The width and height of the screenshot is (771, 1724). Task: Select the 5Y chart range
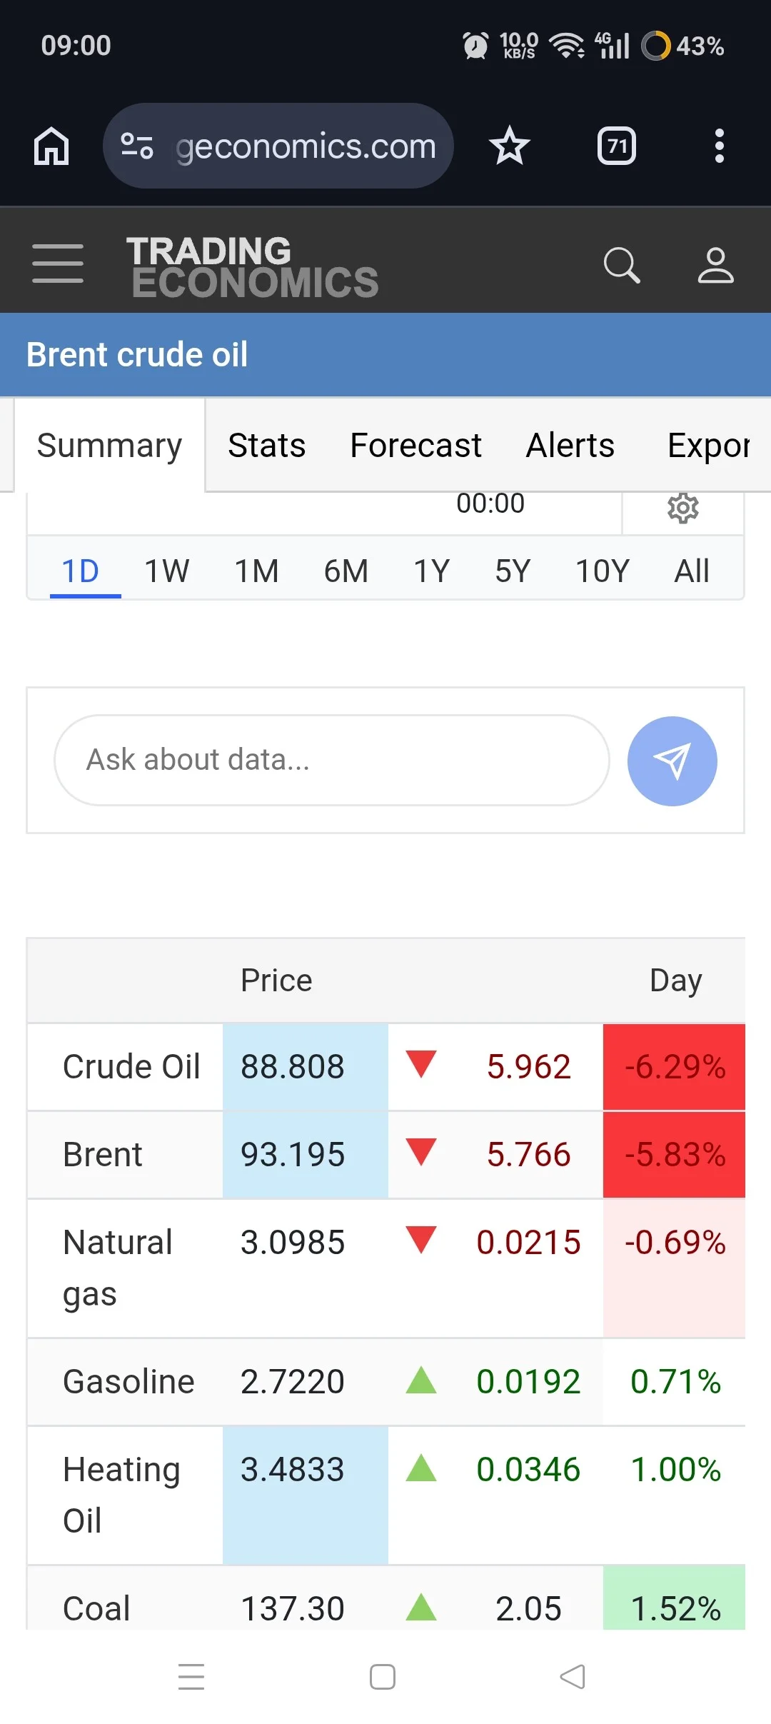coord(513,571)
